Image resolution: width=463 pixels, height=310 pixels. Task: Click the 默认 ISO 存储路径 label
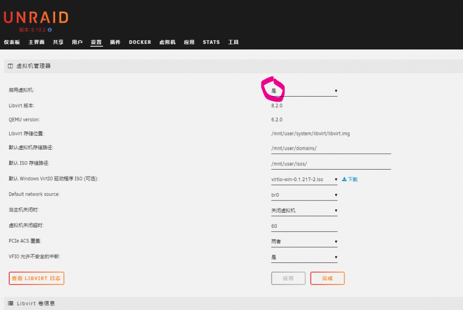pos(29,163)
